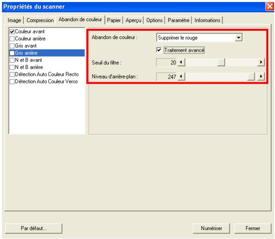Open the Papier tab
Image resolution: width=275 pixels, height=239 pixels.
pos(115,20)
